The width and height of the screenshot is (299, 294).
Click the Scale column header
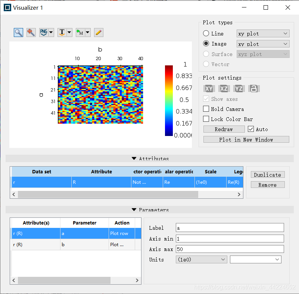click(x=211, y=172)
